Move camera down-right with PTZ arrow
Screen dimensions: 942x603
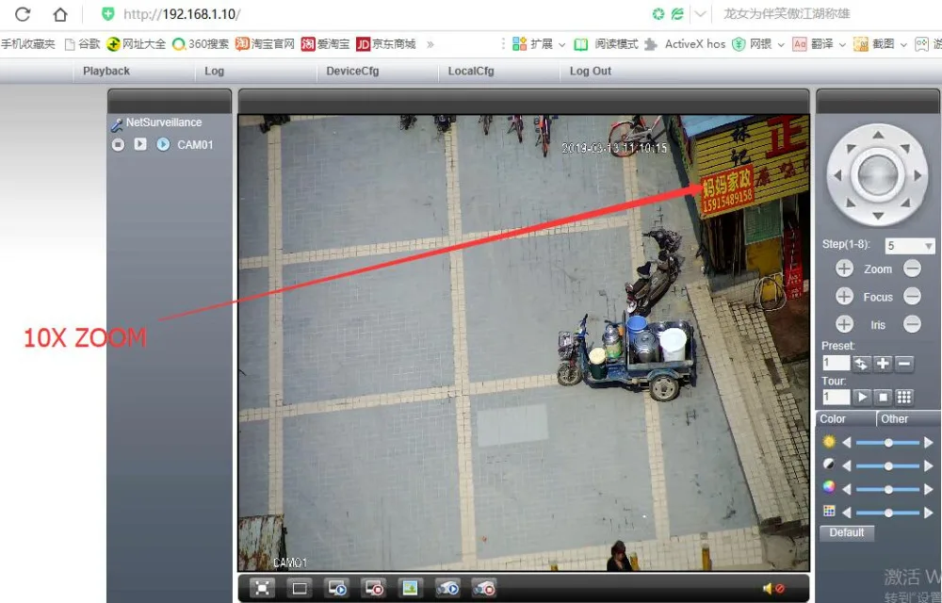(x=905, y=203)
